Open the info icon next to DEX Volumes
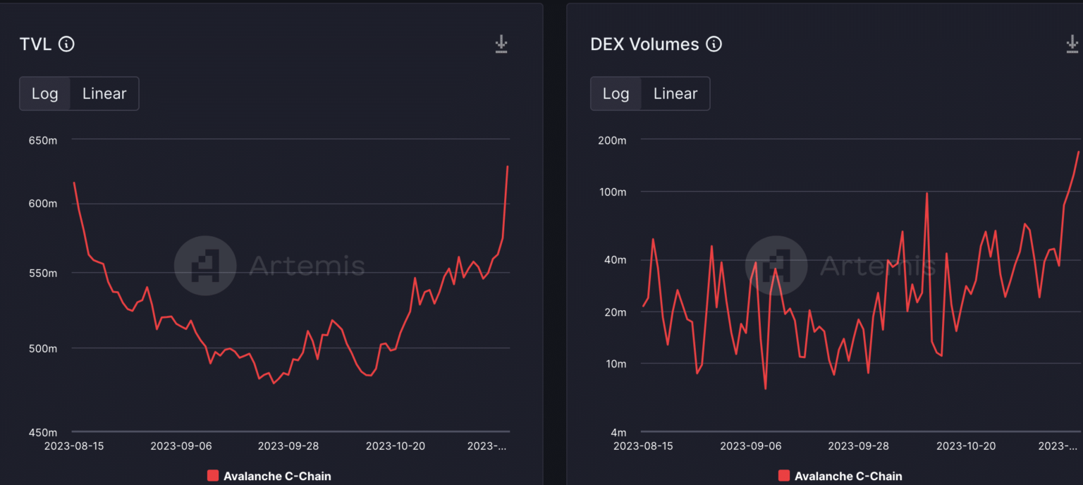 pos(714,44)
